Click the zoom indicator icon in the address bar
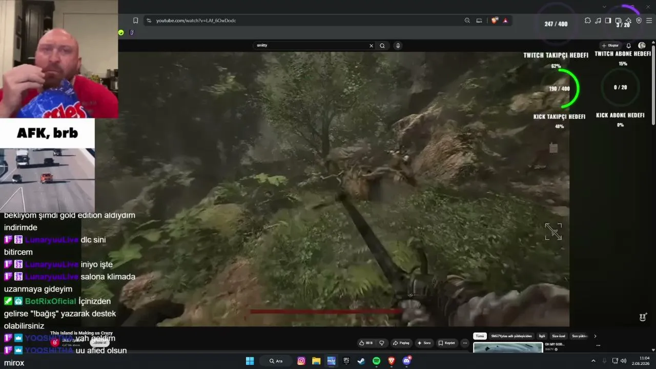 [467, 20]
